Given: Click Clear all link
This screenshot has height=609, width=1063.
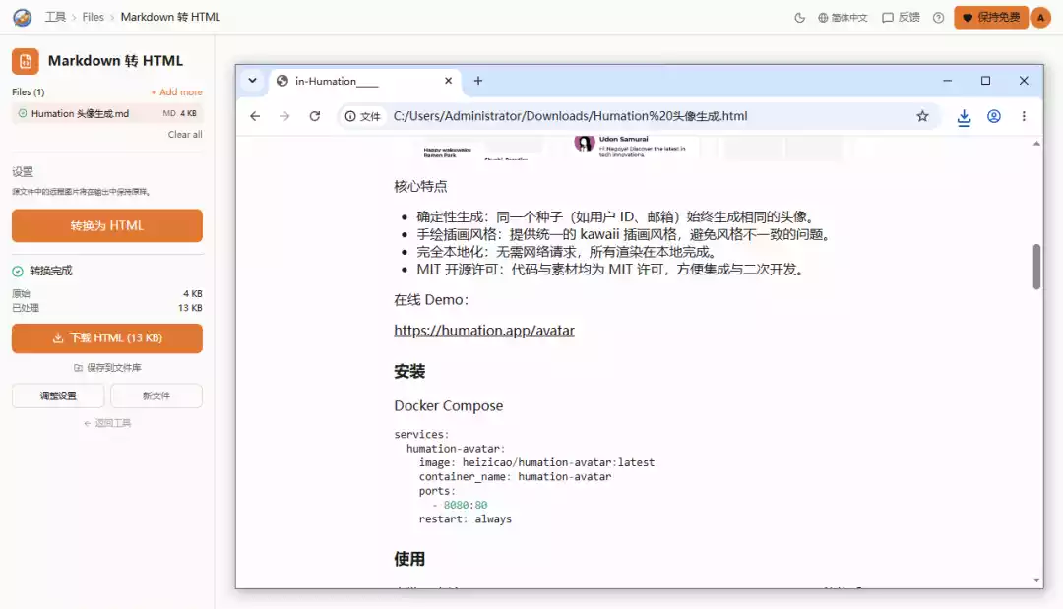Looking at the screenshot, I should pos(185,134).
